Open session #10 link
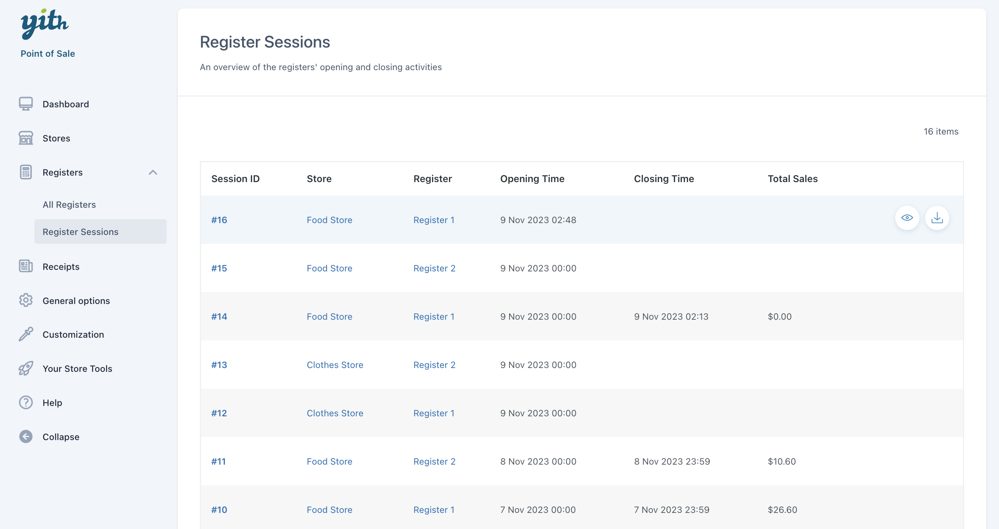 219,509
